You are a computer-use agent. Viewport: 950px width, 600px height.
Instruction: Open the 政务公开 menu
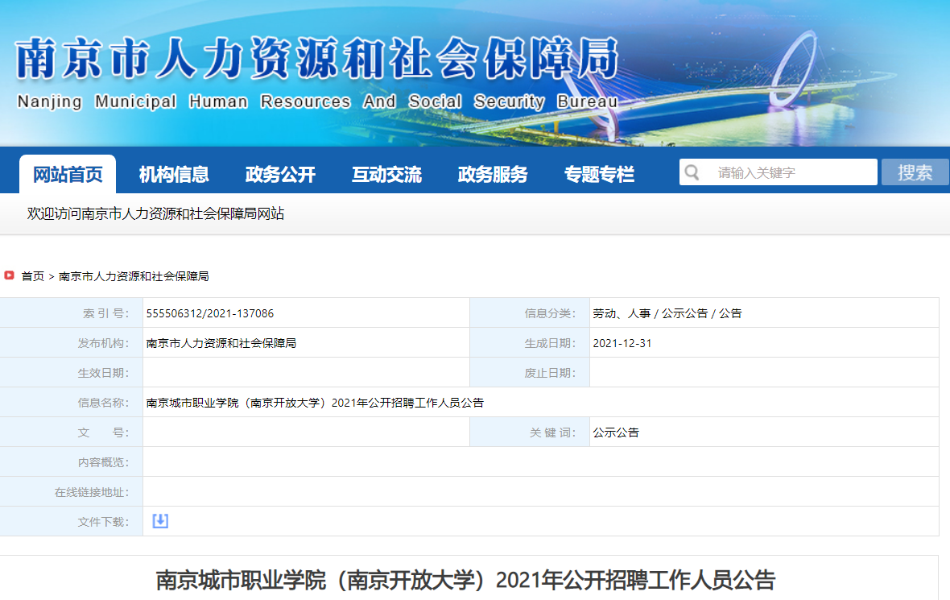click(x=280, y=175)
